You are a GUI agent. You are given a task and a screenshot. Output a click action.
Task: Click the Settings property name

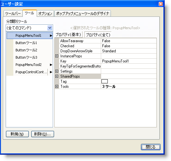click(66, 71)
